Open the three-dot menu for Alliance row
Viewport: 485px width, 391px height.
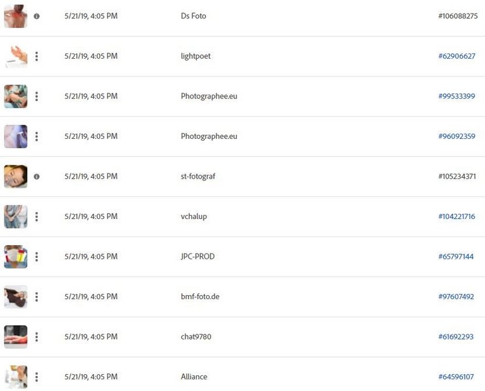point(37,377)
